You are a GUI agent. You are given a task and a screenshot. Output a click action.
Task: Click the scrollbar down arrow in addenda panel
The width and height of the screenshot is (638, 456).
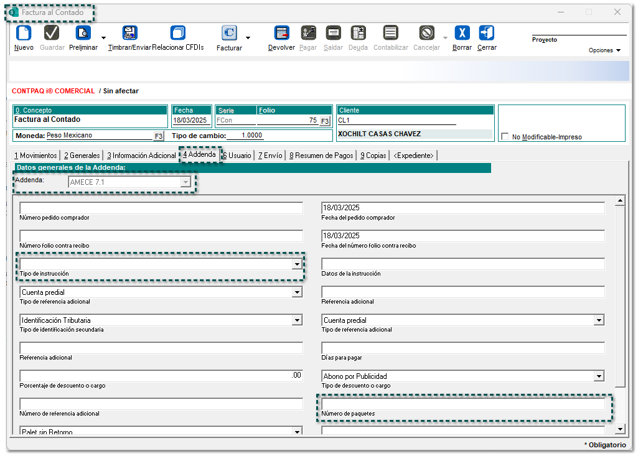pyautogui.click(x=619, y=429)
